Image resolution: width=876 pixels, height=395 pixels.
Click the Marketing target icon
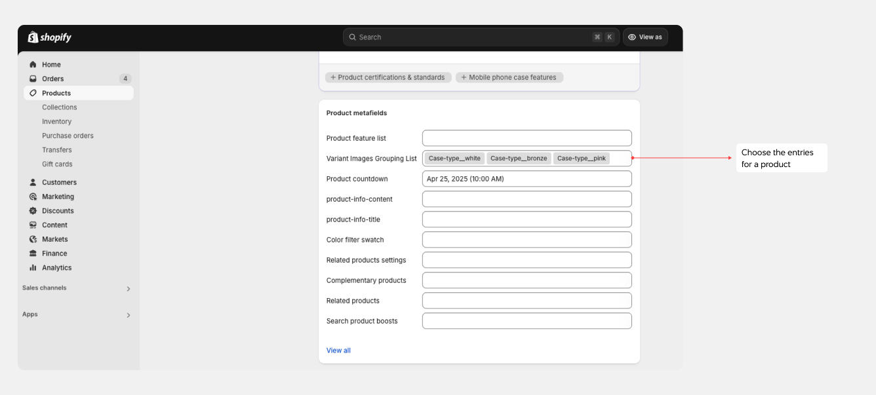pos(33,197)
